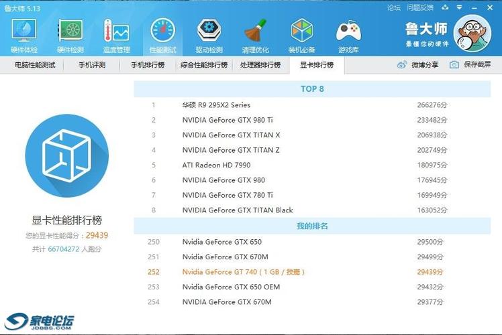
Task: Click score 233482分
Action: 432,120
